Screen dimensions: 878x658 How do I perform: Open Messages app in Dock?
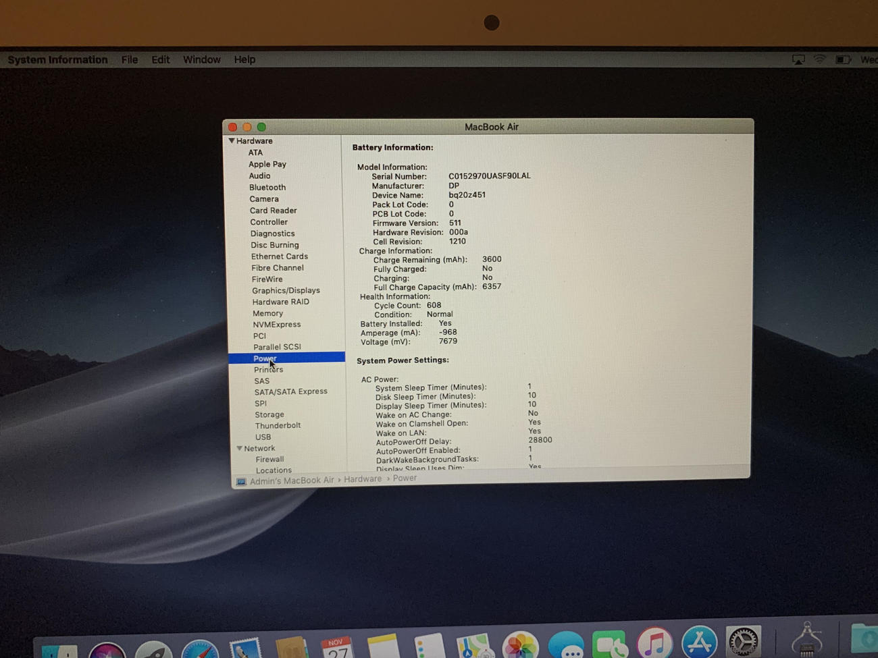coord(566,644)
